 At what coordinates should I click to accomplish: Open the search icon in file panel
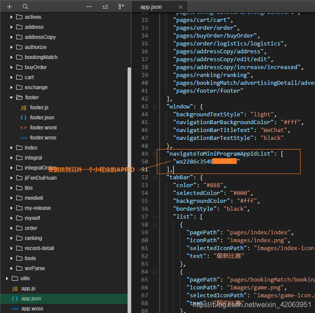[x=25, y=7]
